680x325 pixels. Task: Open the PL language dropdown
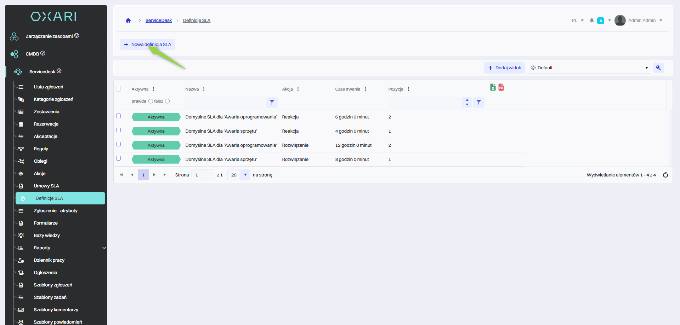(x=578, y=21)
